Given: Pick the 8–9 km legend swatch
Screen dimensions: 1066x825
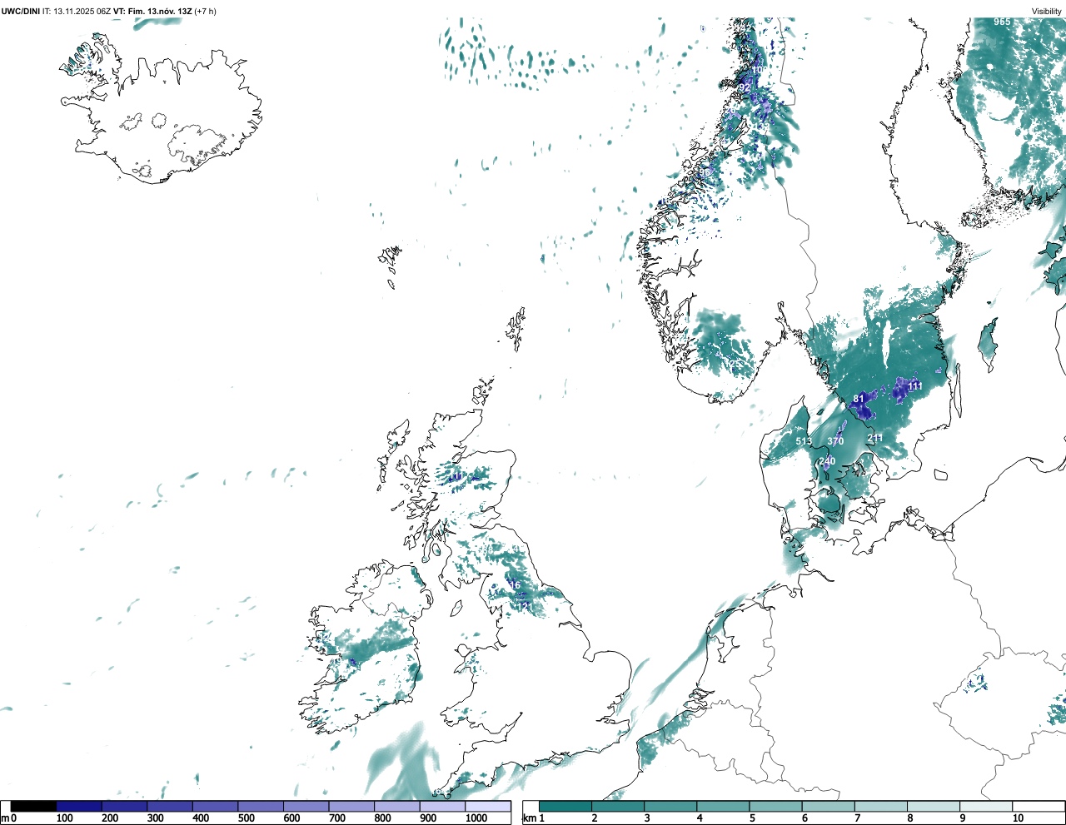Looking at the screenshot, I should pyautogui.click(x=934, y=807).
